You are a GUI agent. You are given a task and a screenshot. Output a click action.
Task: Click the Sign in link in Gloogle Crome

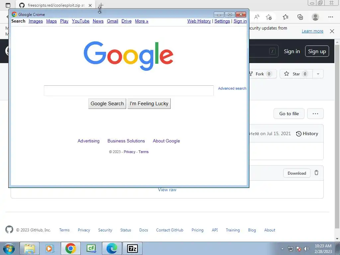(240, 21)
